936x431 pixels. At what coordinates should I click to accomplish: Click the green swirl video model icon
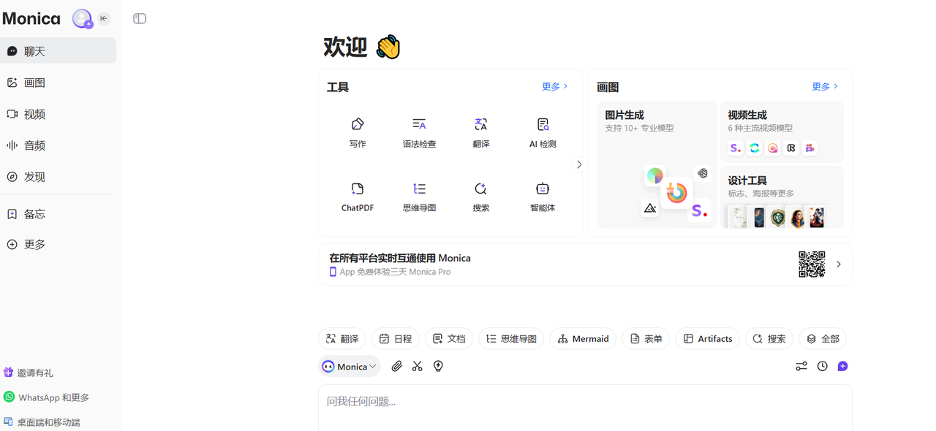pyautogui.click(x=754, y=148)
